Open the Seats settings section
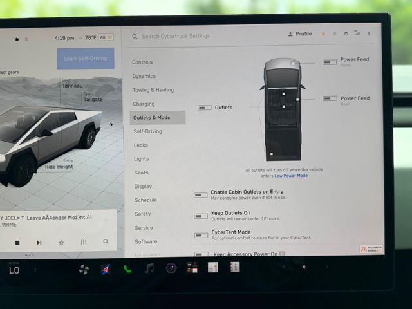Viewport: 412px width, 309px height. tap(142, 173)
